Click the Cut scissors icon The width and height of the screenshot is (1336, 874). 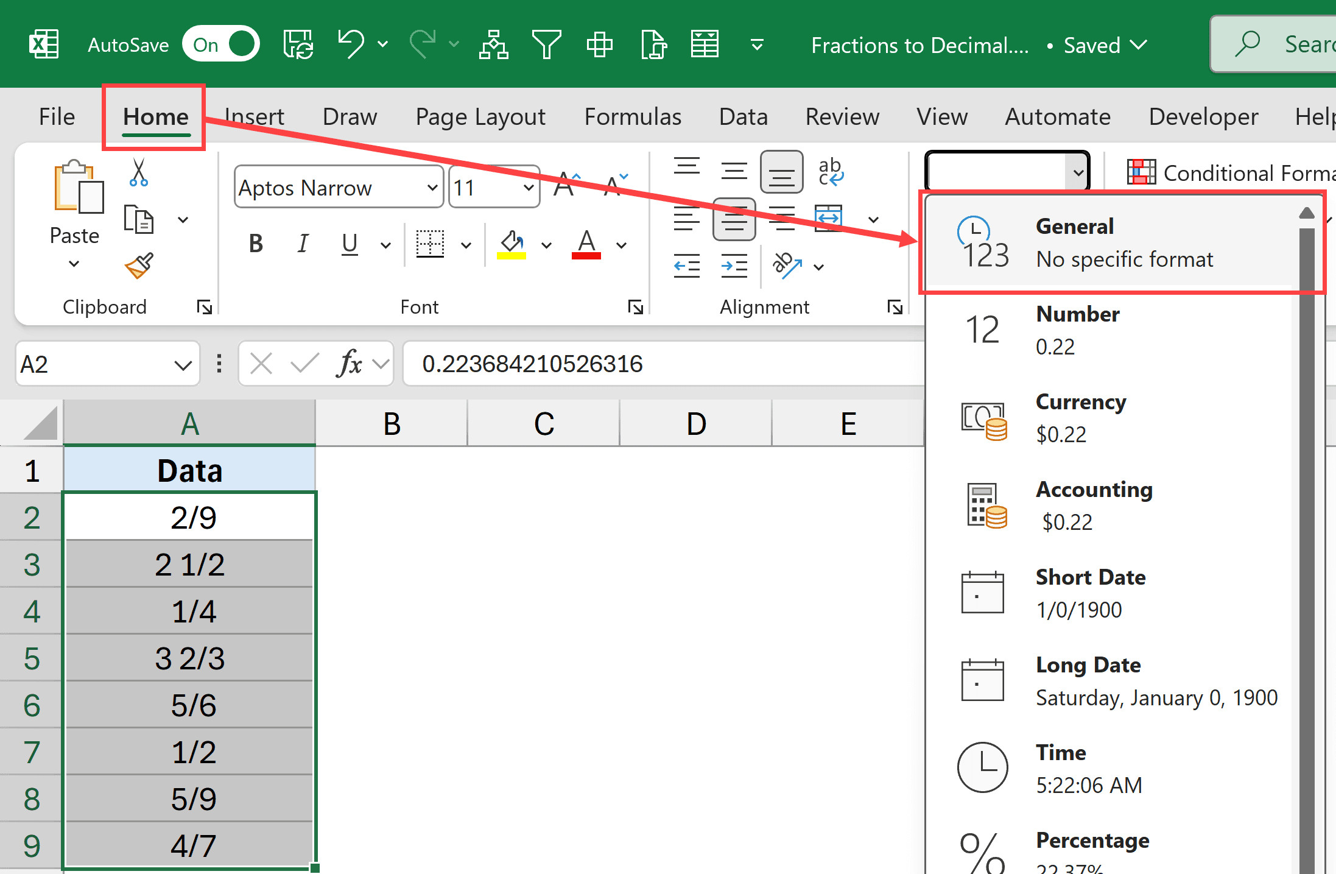[x=139, y=172]
